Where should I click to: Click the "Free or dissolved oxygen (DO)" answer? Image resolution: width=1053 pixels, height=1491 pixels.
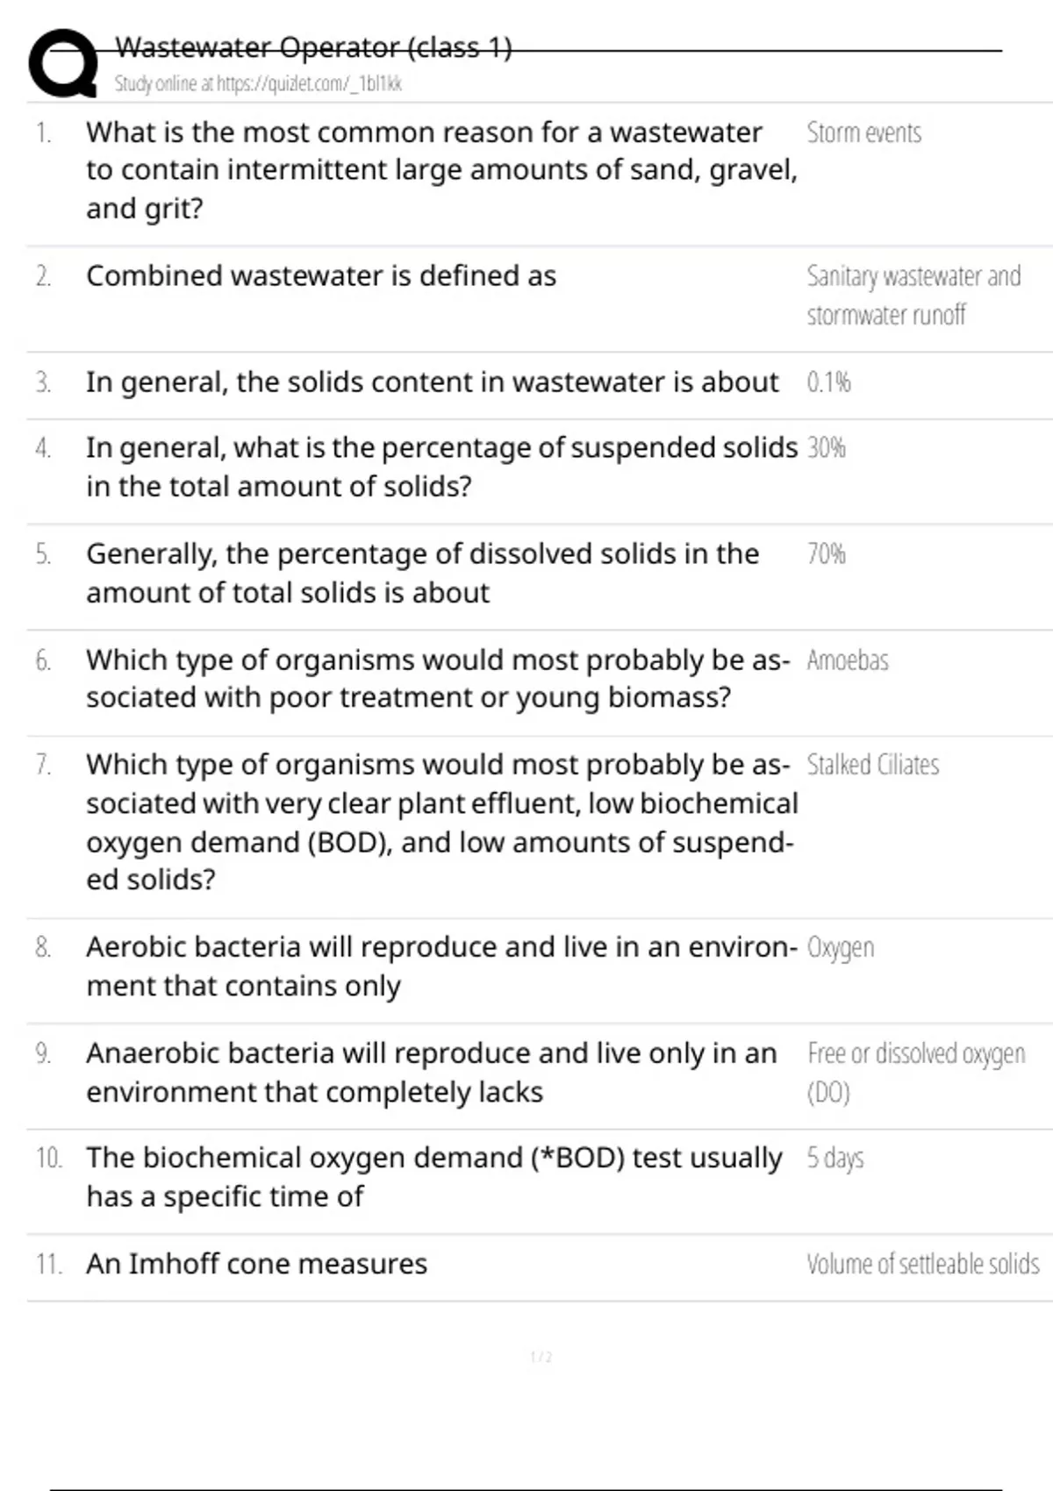tap(915, 1072)
